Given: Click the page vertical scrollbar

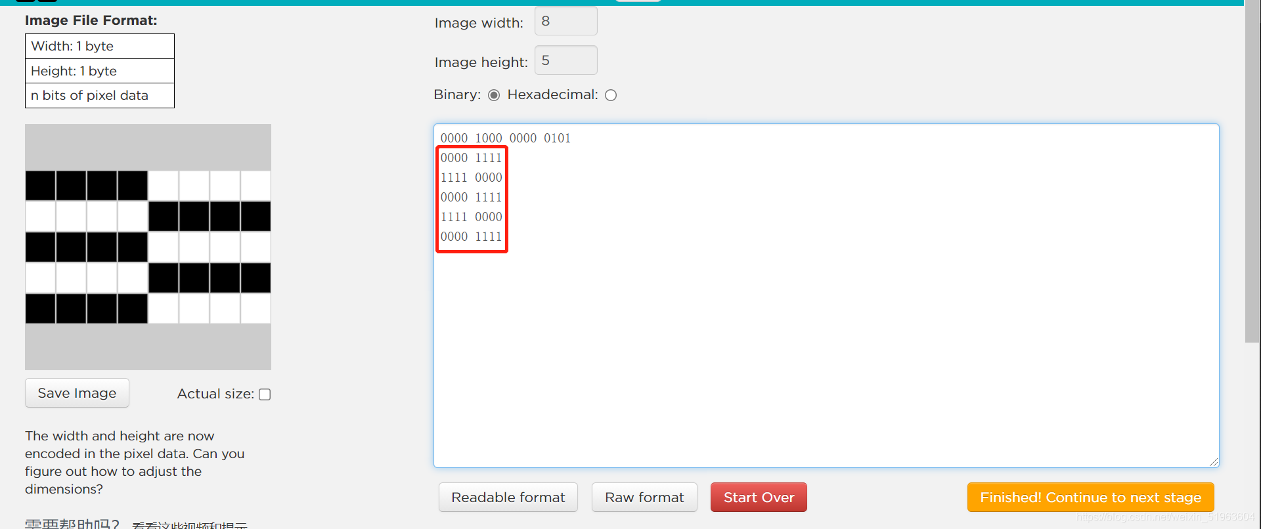Looking at the screenshot, I should click(1252, 171).
